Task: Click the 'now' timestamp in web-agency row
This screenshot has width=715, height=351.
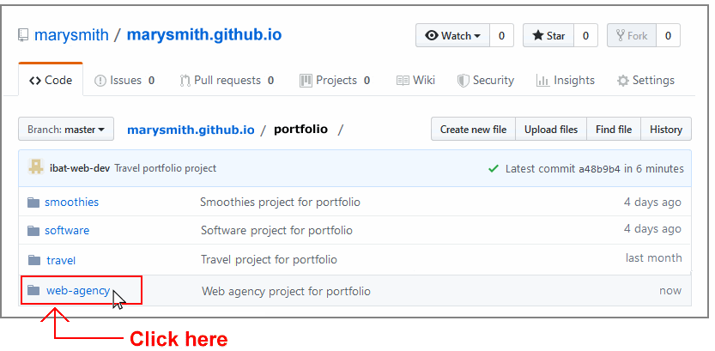Action: (x=670, y=290)
